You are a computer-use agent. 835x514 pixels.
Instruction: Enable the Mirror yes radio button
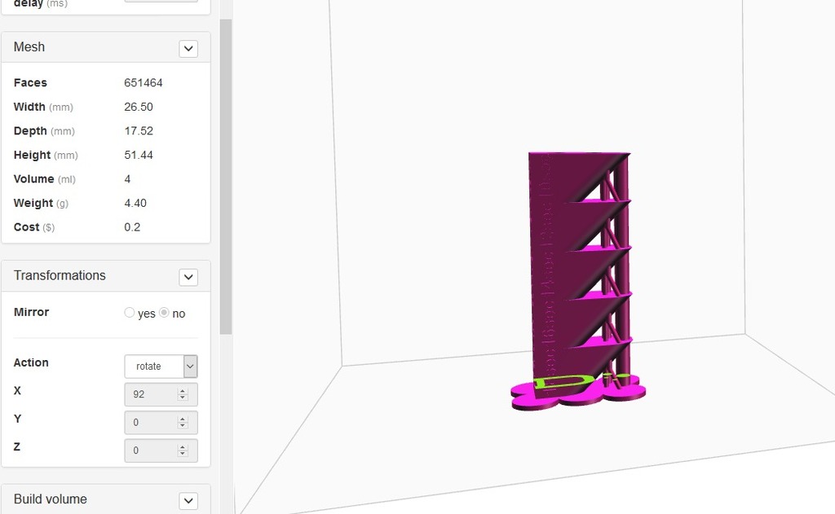pyautogui.click(x=130, y=313)
